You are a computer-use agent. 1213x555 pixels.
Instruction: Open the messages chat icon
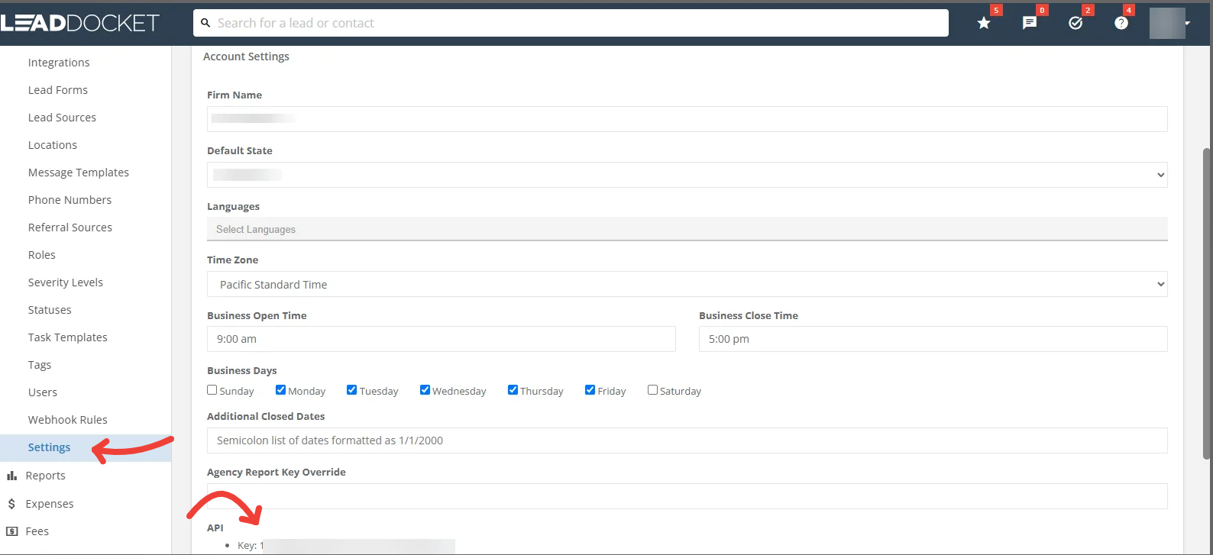(1030, 23)
